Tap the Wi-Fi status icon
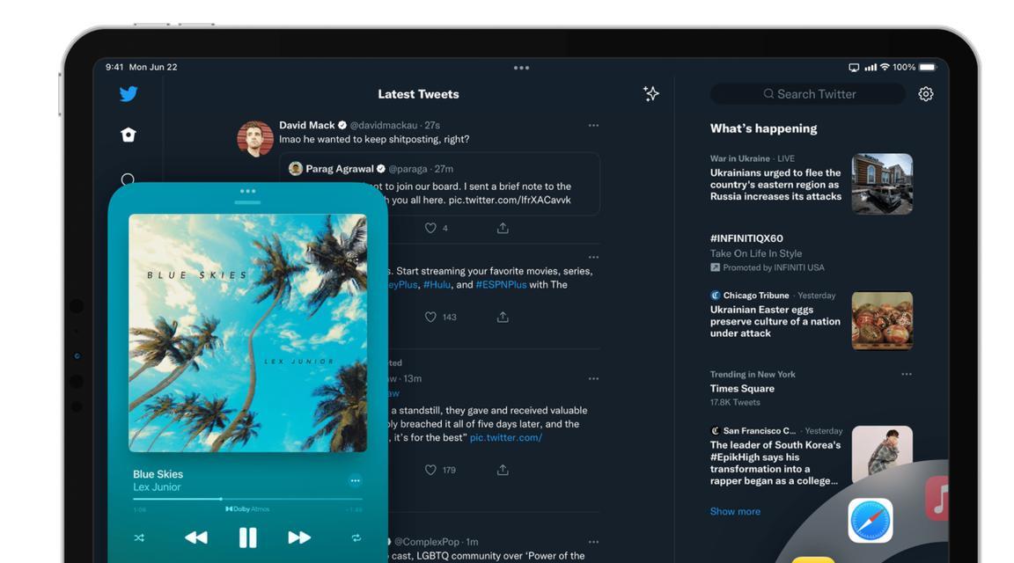The height and width of the screenshot is (563, 1014). click(x=885, y=67)
